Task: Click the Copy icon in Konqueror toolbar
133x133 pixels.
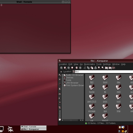Action: point(88,68)
